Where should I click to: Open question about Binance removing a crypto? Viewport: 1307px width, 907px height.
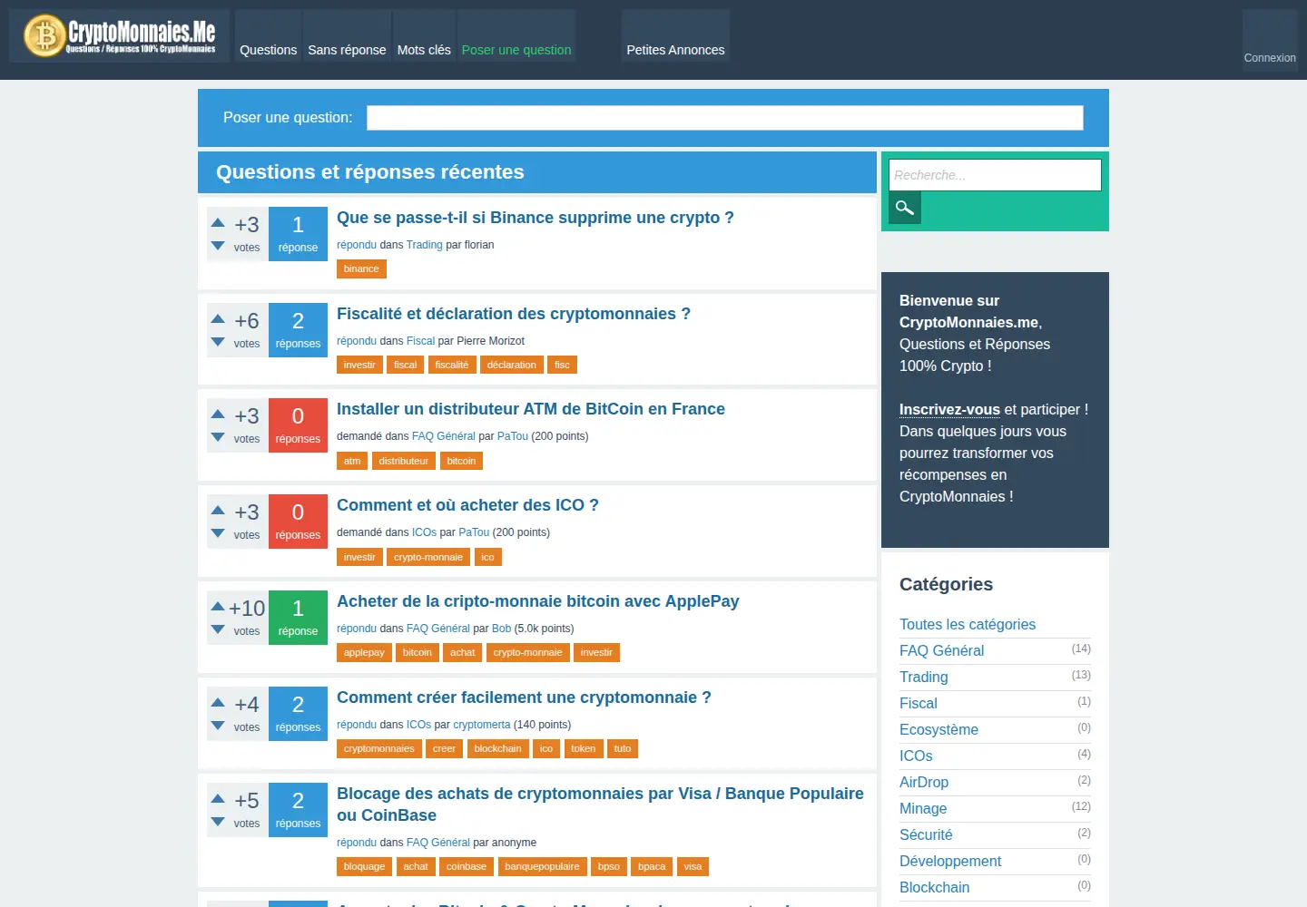pyautogui.click(x=536, y=218)
